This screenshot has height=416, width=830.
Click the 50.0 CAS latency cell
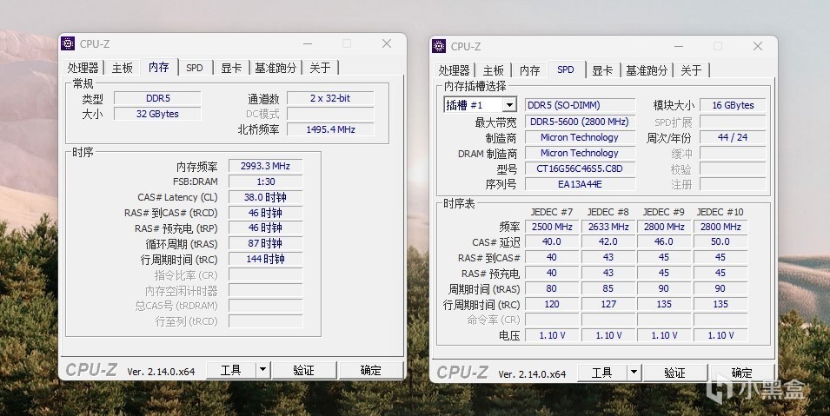coord(720,241)
